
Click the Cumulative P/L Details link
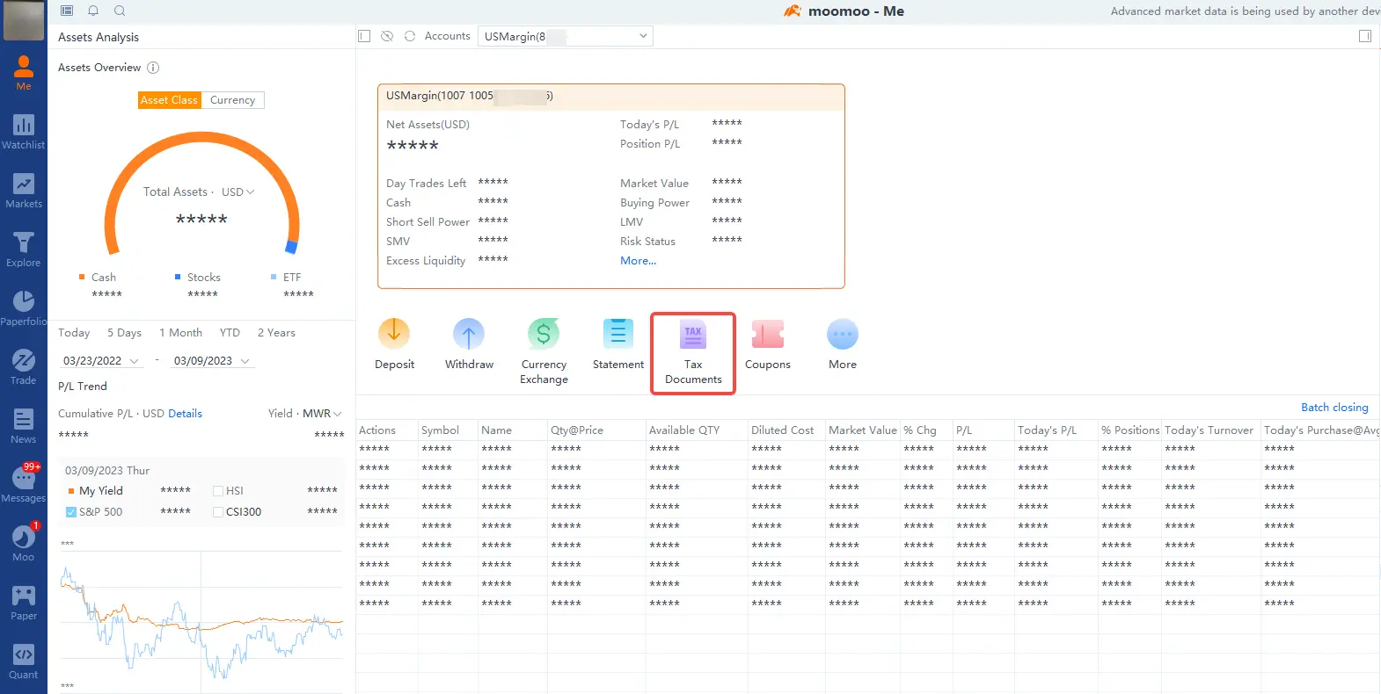tap(185, 414)
